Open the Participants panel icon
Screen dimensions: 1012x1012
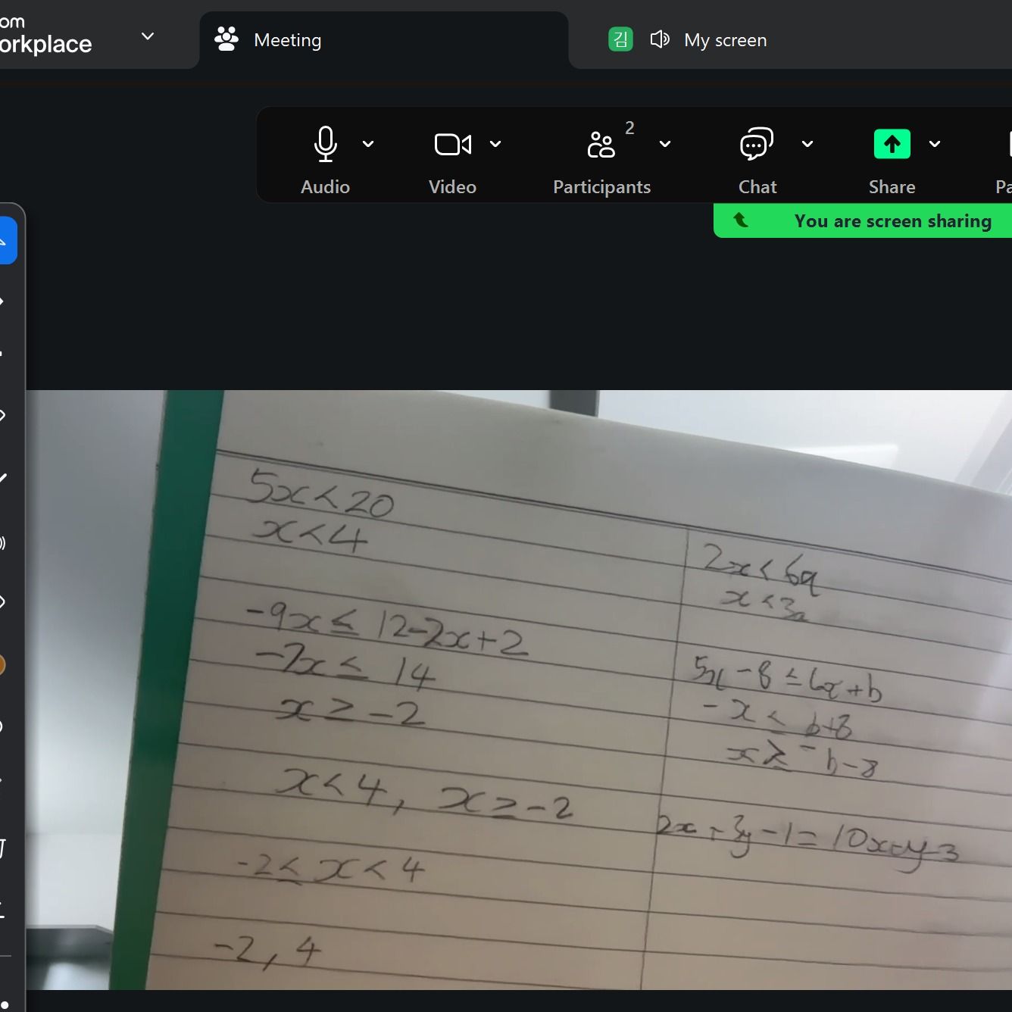pyautogui.click(x=601, y=144)
